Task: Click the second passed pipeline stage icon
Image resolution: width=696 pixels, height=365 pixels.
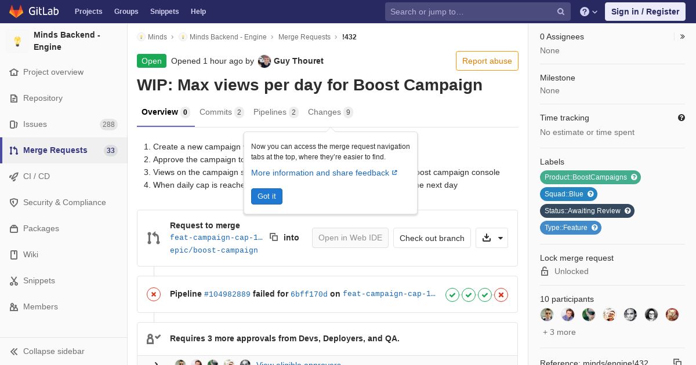Action: pyautogui.click(x=469, y=295)
